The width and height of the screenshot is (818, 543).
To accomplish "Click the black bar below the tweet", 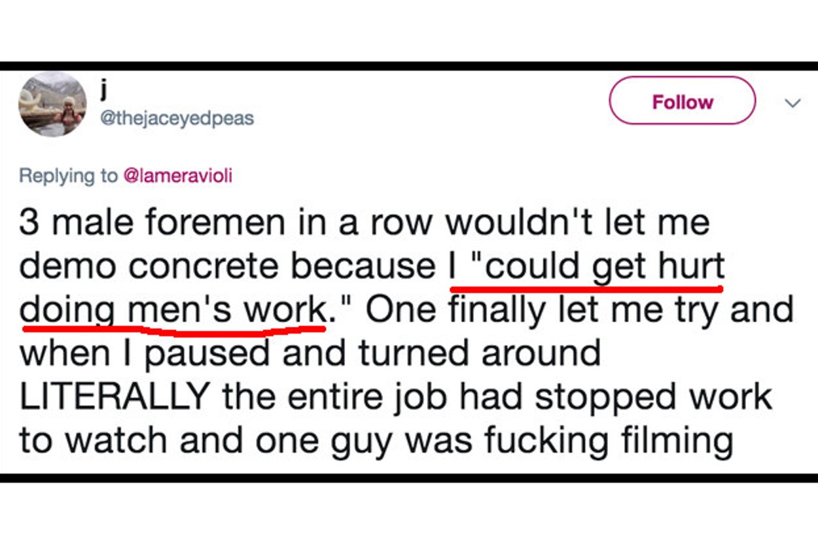I will 409,478.
